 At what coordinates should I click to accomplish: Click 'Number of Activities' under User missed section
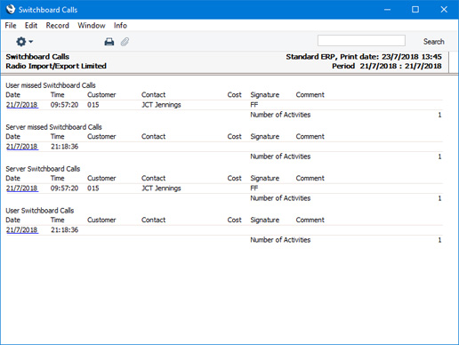280,115
